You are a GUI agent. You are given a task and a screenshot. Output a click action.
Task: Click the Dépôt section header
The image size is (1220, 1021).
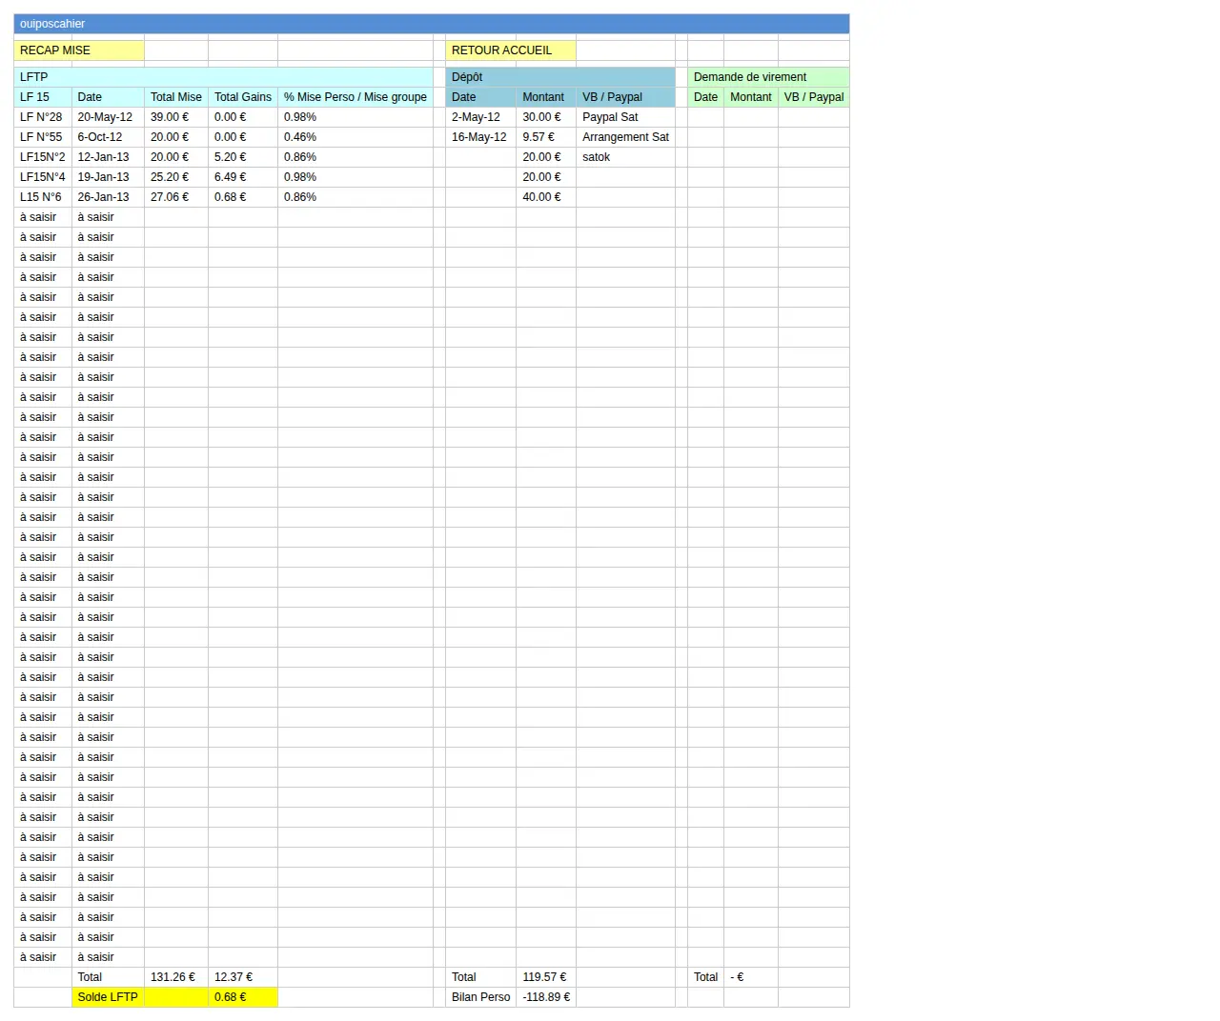click(560, 77)
